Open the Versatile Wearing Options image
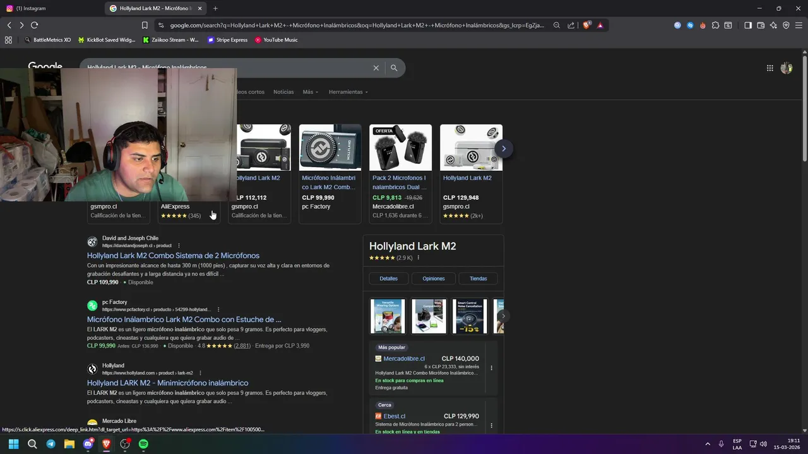Screen dimensions: 808x454 388,316
